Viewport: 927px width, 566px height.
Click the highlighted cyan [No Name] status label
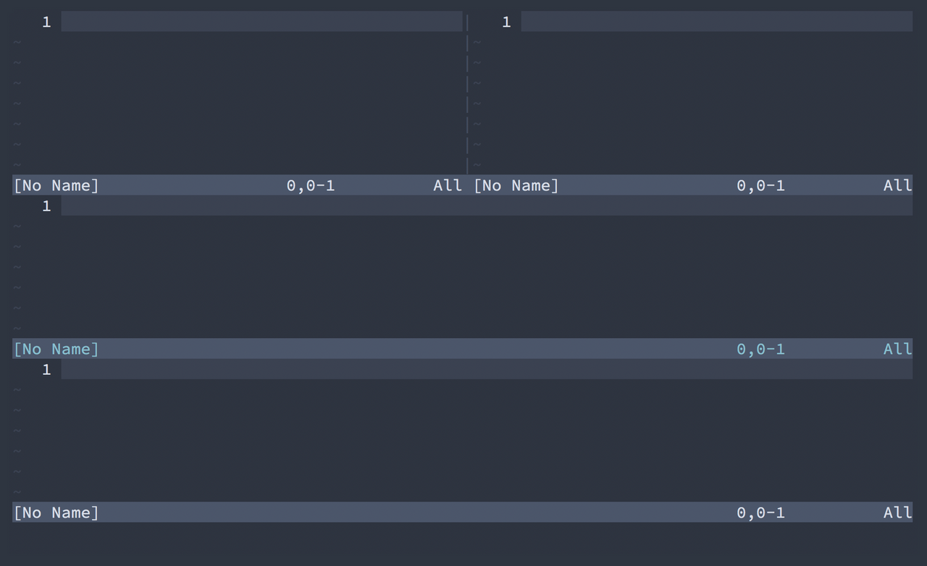coord(56,349)
